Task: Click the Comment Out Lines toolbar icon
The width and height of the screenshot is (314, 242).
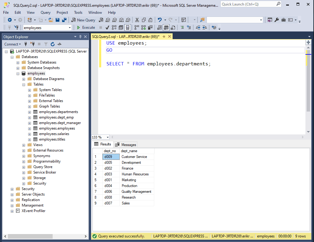Action: 182,28
